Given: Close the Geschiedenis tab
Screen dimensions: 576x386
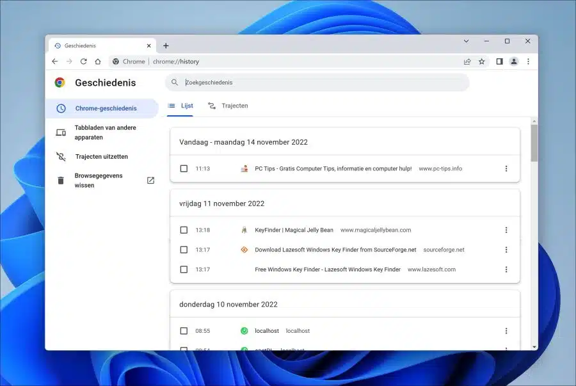Looking at the screenshot, I should point(148,45).
